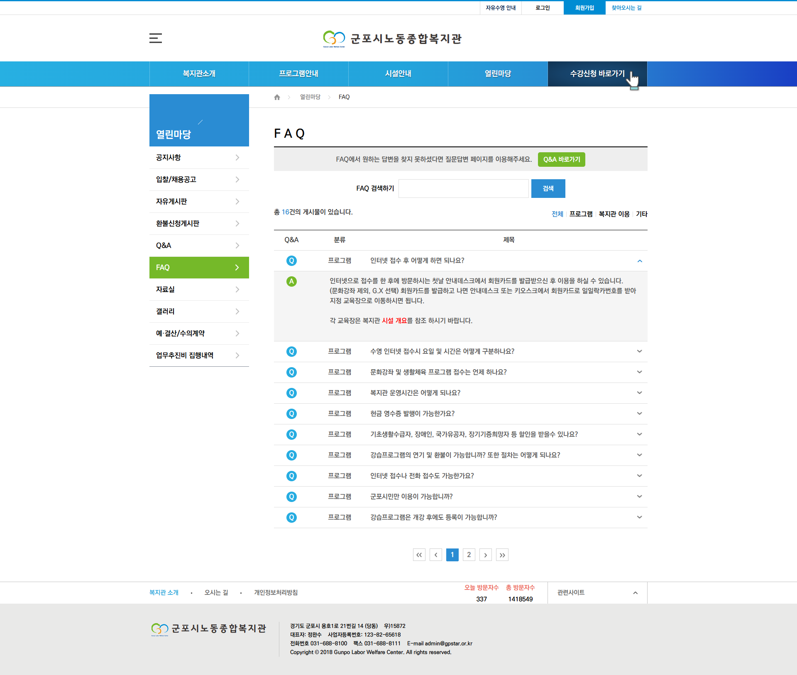Filter FAQ by 복지관 이용 category

[614, 214]
